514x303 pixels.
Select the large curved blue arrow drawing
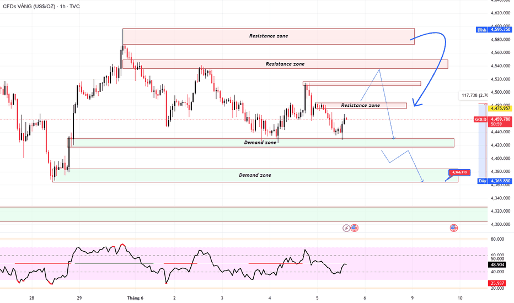click(430, 67)
